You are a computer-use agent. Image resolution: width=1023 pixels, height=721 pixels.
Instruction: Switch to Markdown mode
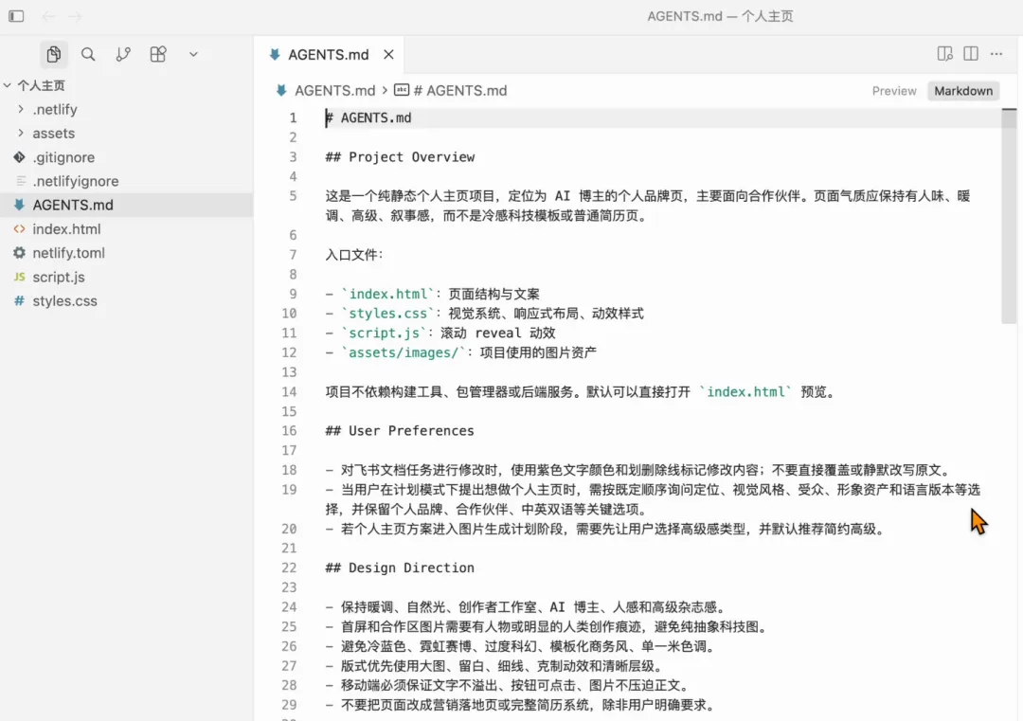coord(963,91)
